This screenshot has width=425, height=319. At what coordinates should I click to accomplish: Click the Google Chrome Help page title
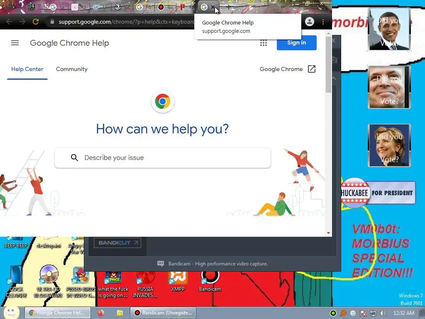[x=69, y=43]
